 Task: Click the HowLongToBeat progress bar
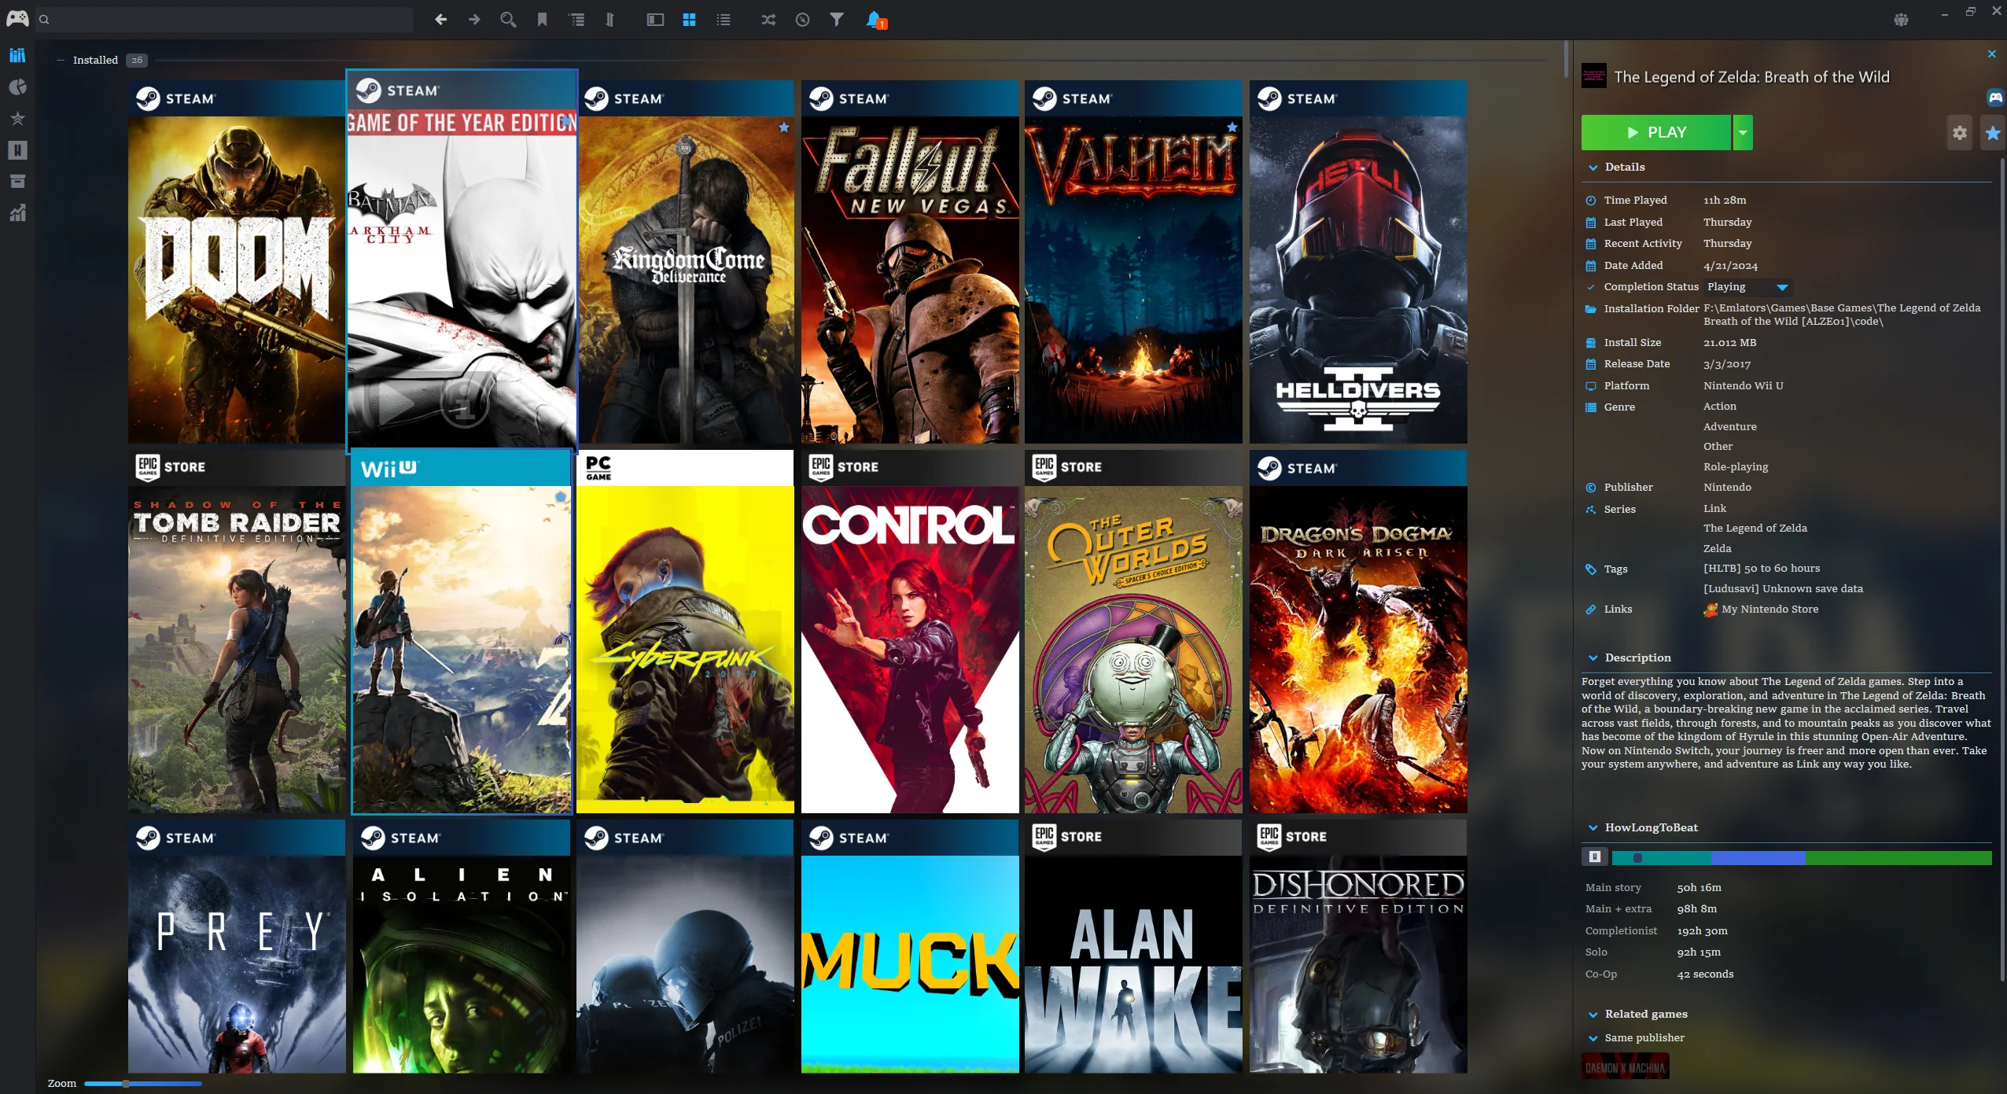(1801, 858)
